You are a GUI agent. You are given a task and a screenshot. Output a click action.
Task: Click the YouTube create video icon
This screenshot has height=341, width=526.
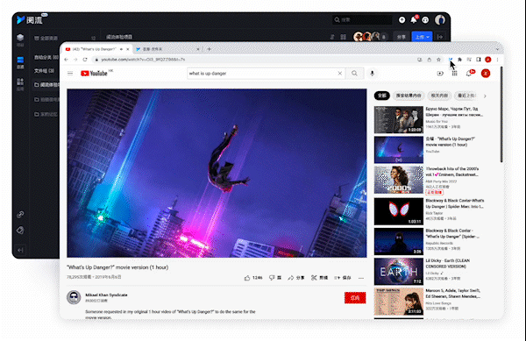[440, 73]
